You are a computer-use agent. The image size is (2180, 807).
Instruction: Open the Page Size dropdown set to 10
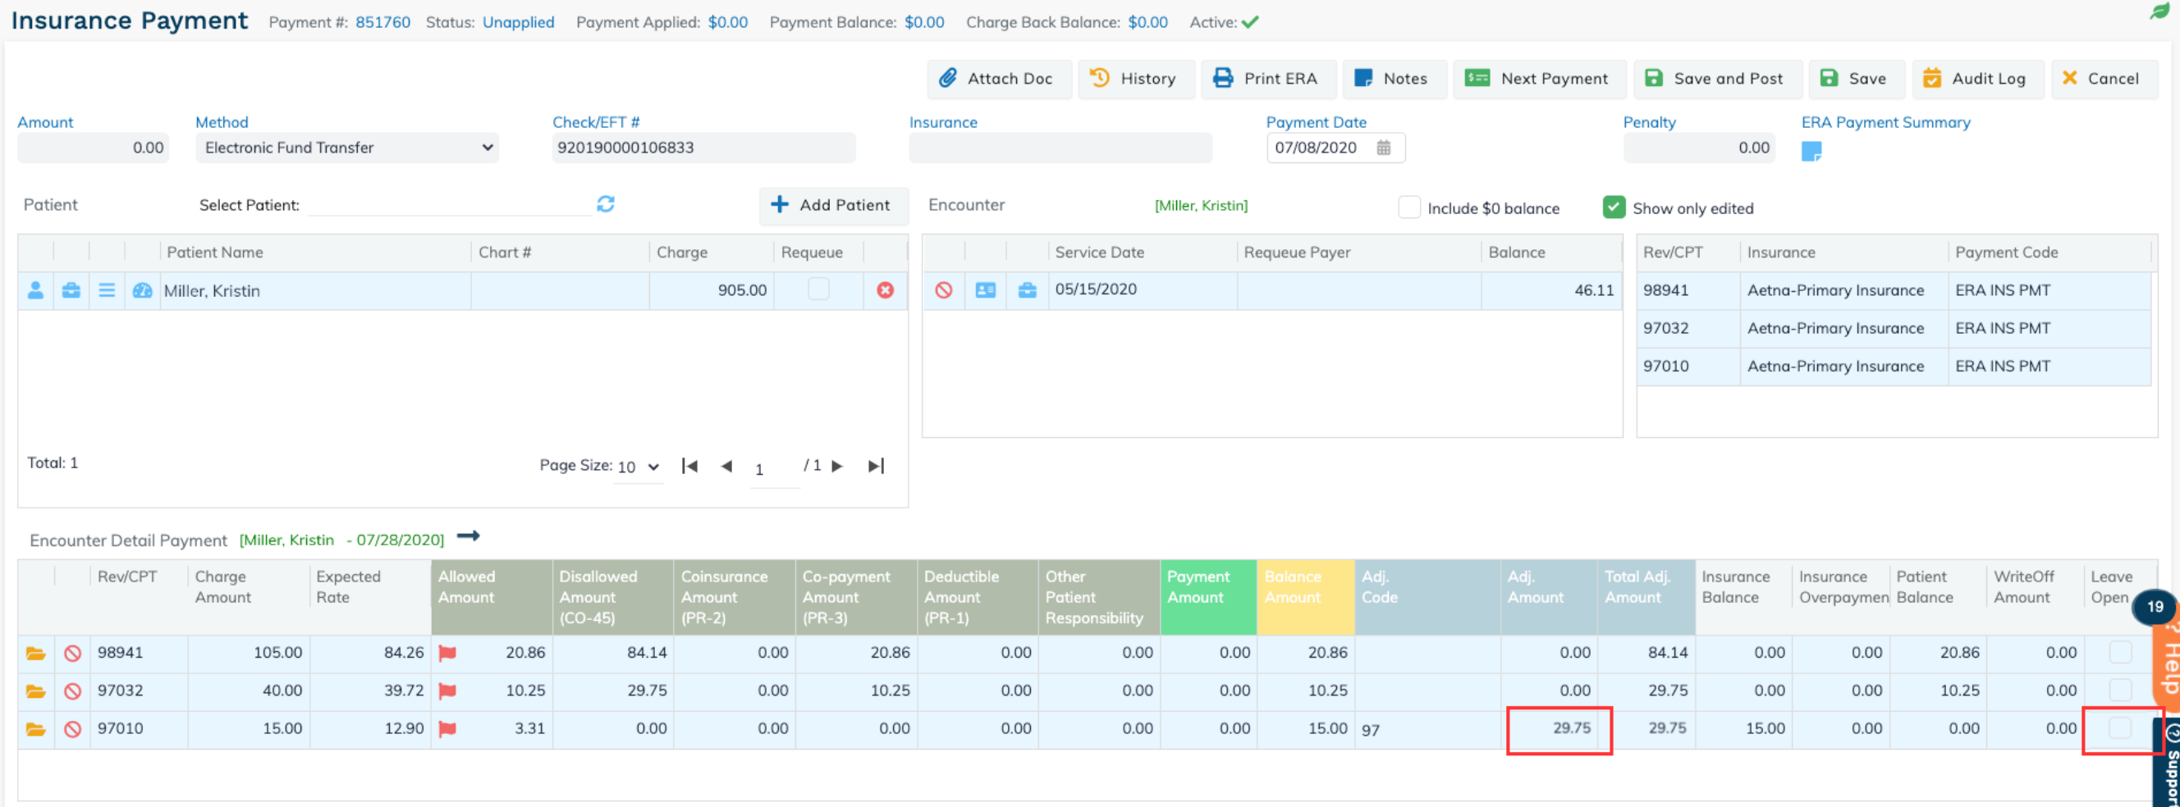tap(638, 466)
